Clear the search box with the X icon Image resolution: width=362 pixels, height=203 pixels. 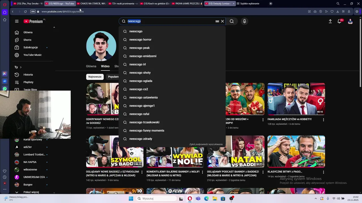[x=223, y=21]
